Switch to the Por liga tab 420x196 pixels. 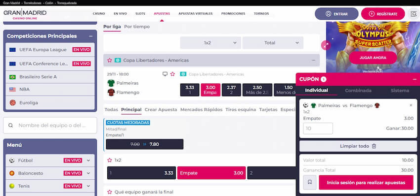[112, 27]
